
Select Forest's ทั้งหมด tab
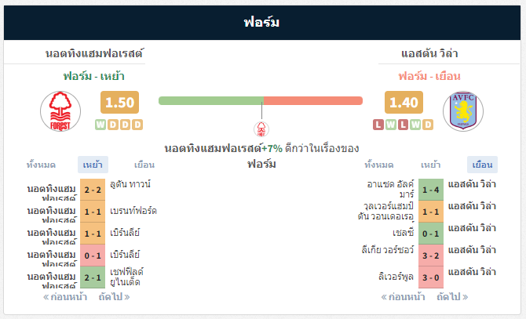point(41,165)
